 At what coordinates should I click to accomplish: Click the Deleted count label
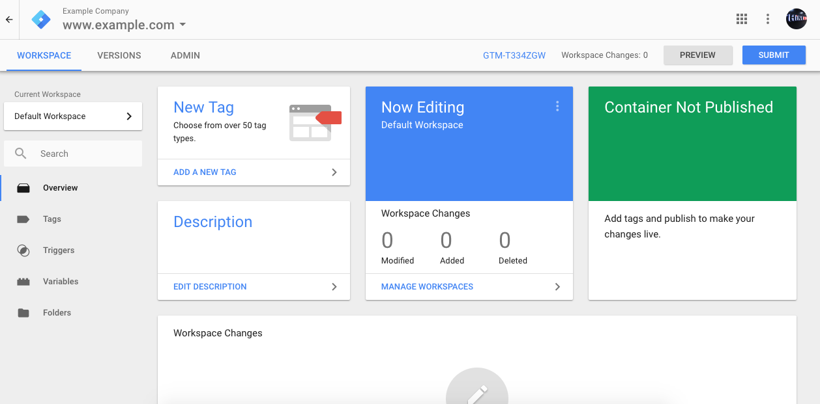[x=513, y=261]
